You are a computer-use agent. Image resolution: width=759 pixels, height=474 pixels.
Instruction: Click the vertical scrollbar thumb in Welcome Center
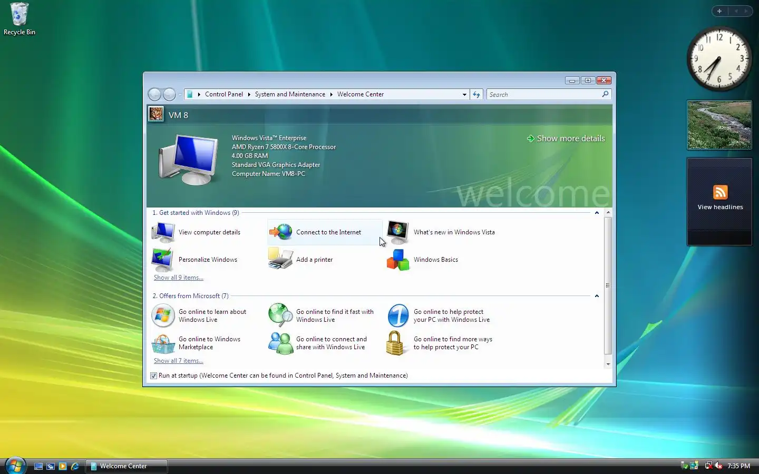[608, 285]
